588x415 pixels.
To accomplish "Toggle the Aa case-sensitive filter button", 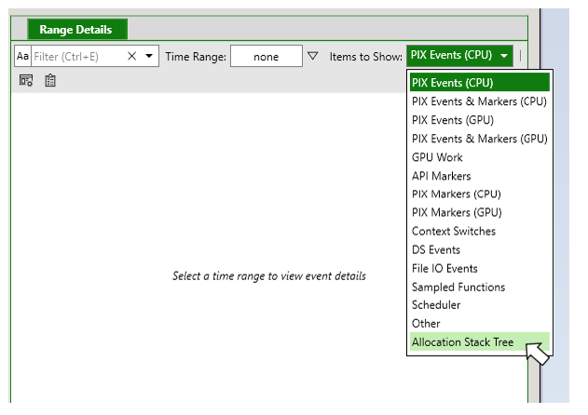I will click(22, 56).
